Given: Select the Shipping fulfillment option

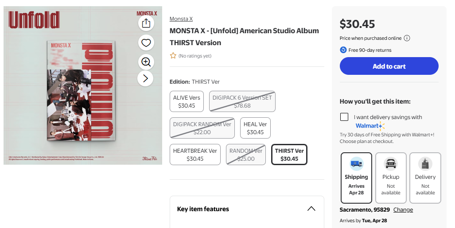Looking at the screenshot, I should pos(356,178).
